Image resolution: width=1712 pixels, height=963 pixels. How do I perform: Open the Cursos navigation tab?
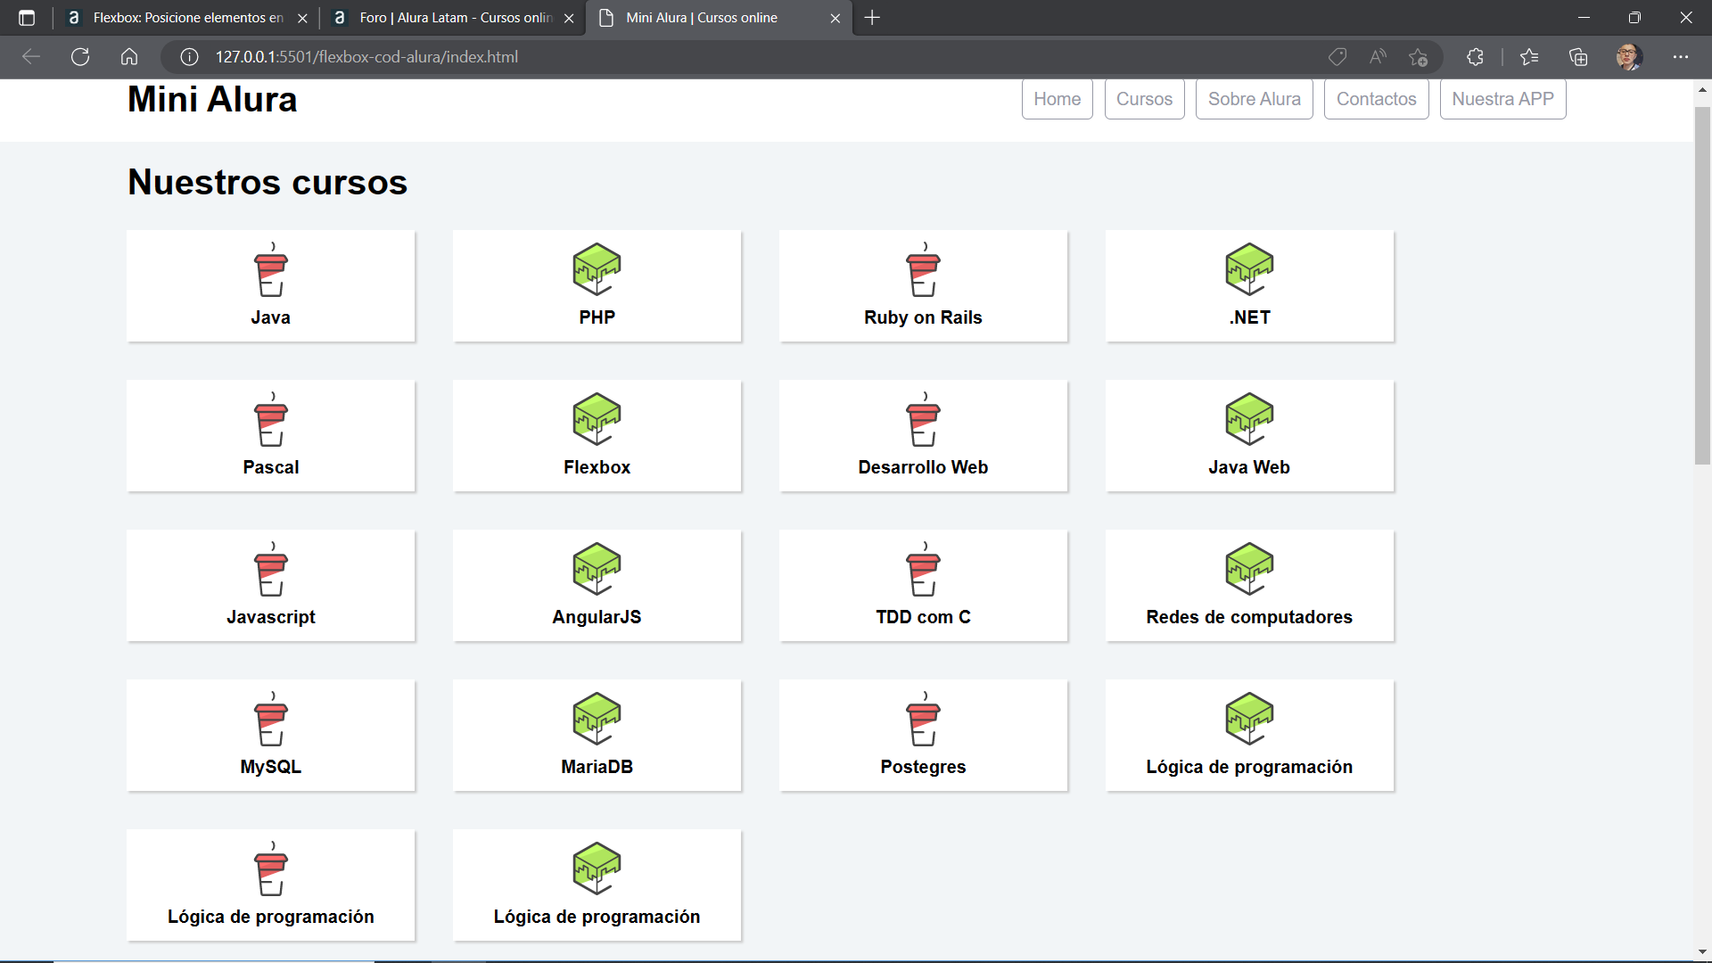1145,99
